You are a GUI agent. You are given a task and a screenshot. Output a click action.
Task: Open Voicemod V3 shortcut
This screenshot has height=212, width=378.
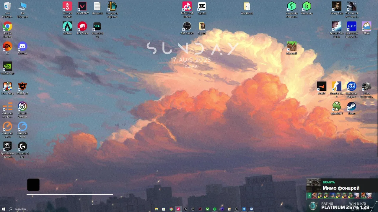[x=97, y=30]
